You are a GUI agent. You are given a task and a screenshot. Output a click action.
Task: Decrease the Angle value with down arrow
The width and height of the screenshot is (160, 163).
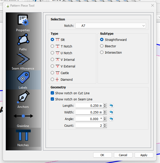point(105,120)
